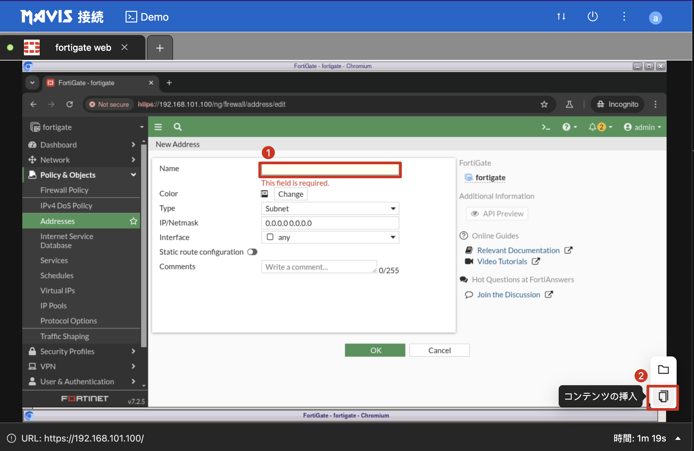Click the insert contents clipboard icon
This screenshot has height=451, width=694.
[663, 397]
